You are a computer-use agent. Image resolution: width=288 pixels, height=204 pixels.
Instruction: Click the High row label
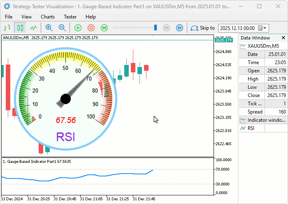253,79
